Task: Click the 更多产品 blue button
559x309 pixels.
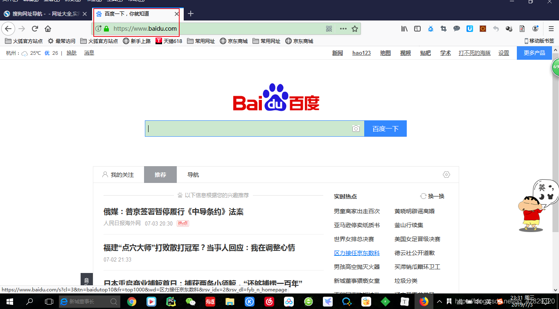Action: click(x=534, y=53)
